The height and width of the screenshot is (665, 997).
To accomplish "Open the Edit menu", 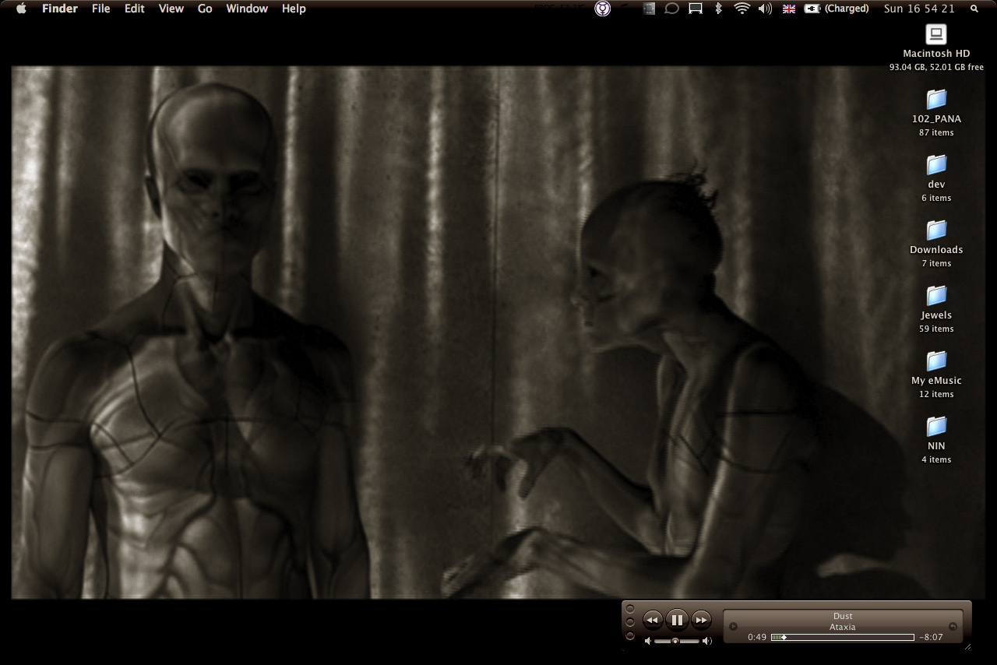I will coord(135,9).
